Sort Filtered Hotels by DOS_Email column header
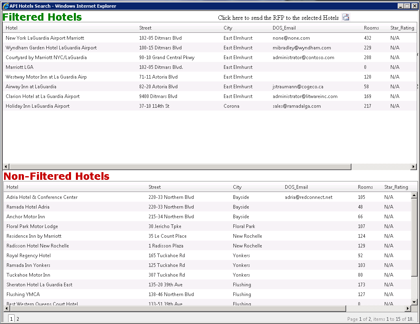Viewport: 420px width, 324px height. pos(284,28)
